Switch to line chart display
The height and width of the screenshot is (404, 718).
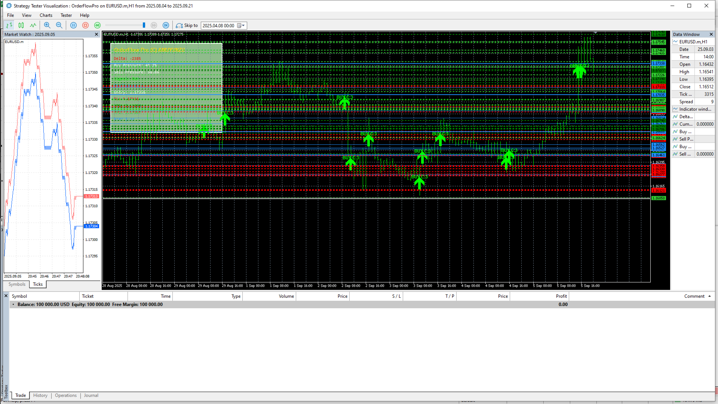pos(33,25)
